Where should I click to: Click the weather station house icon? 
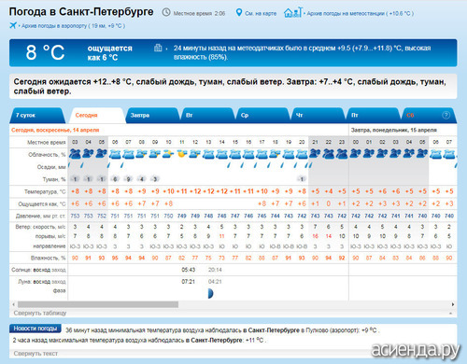tap(292, 12)
